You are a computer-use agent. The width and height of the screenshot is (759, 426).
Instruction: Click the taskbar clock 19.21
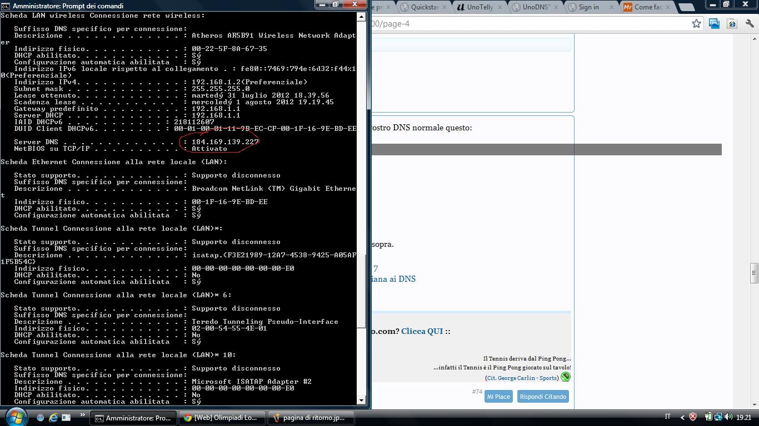click(743, 417)
